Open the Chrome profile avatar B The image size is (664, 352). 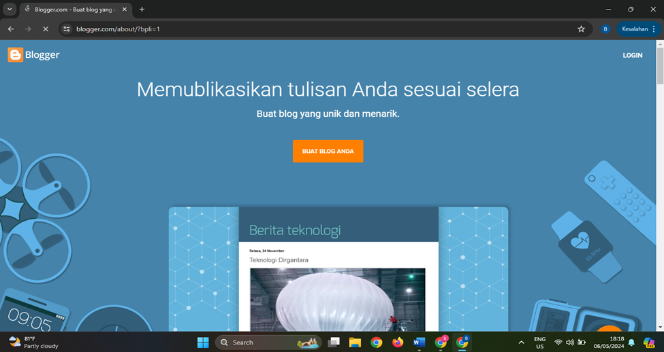(x=605, y=29)
